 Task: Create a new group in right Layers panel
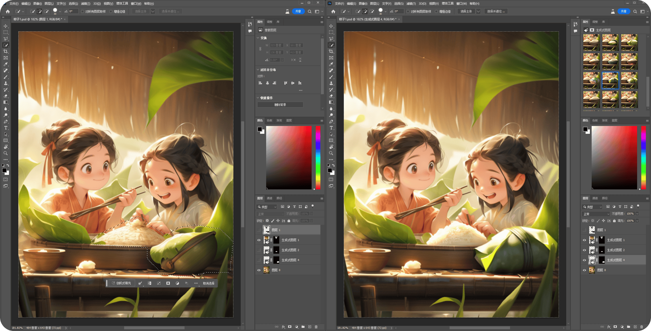point(628,327)
